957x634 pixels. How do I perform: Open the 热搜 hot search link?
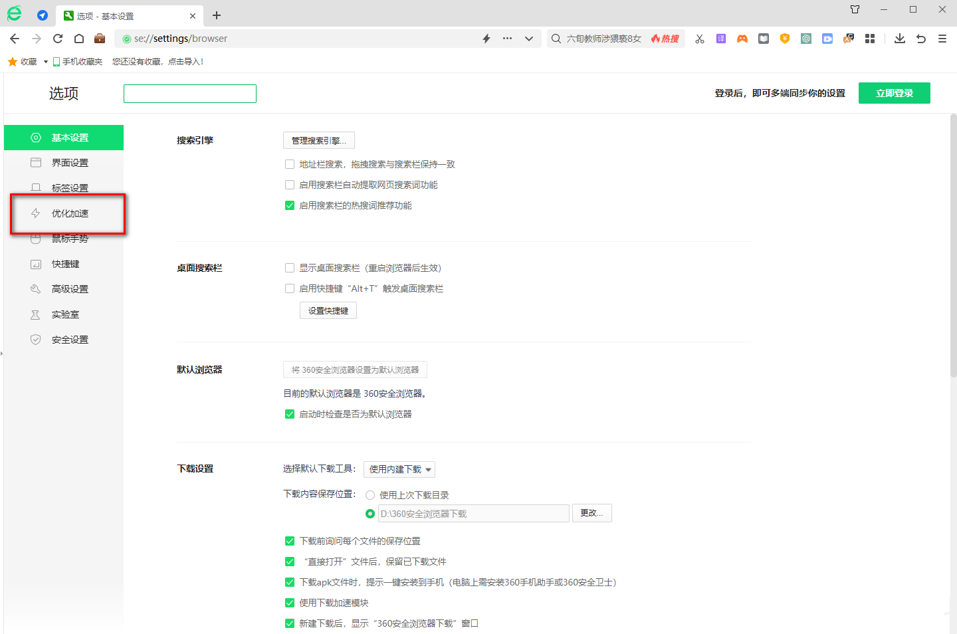(665, 39)
